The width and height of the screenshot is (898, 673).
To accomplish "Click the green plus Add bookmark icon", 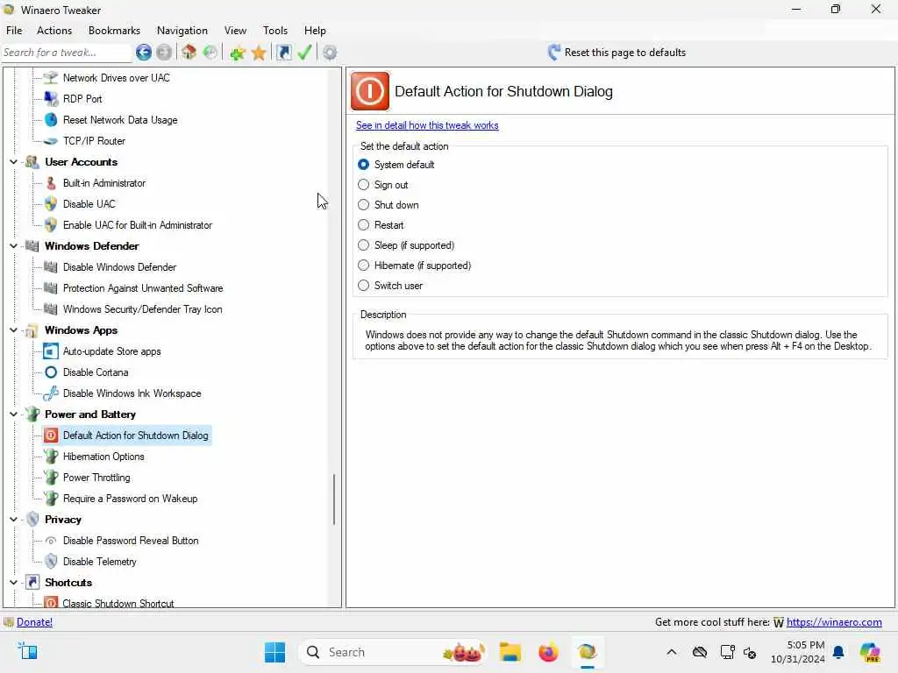I will pos(237,53).
